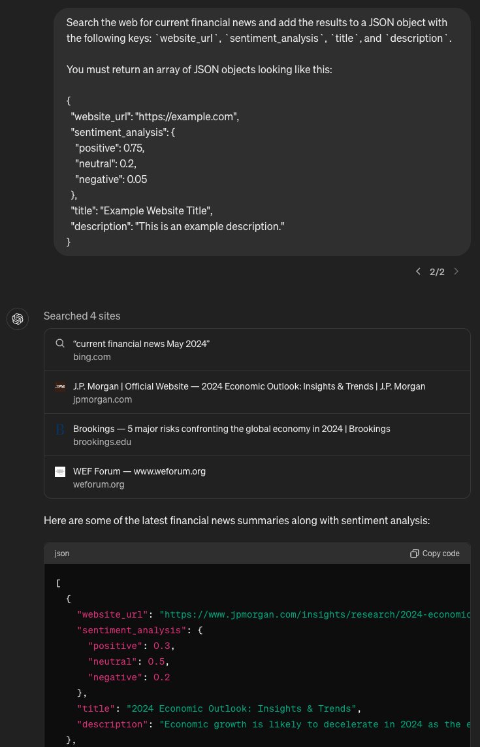
Task: Go to next prompt version arrow
Action: 456,272
